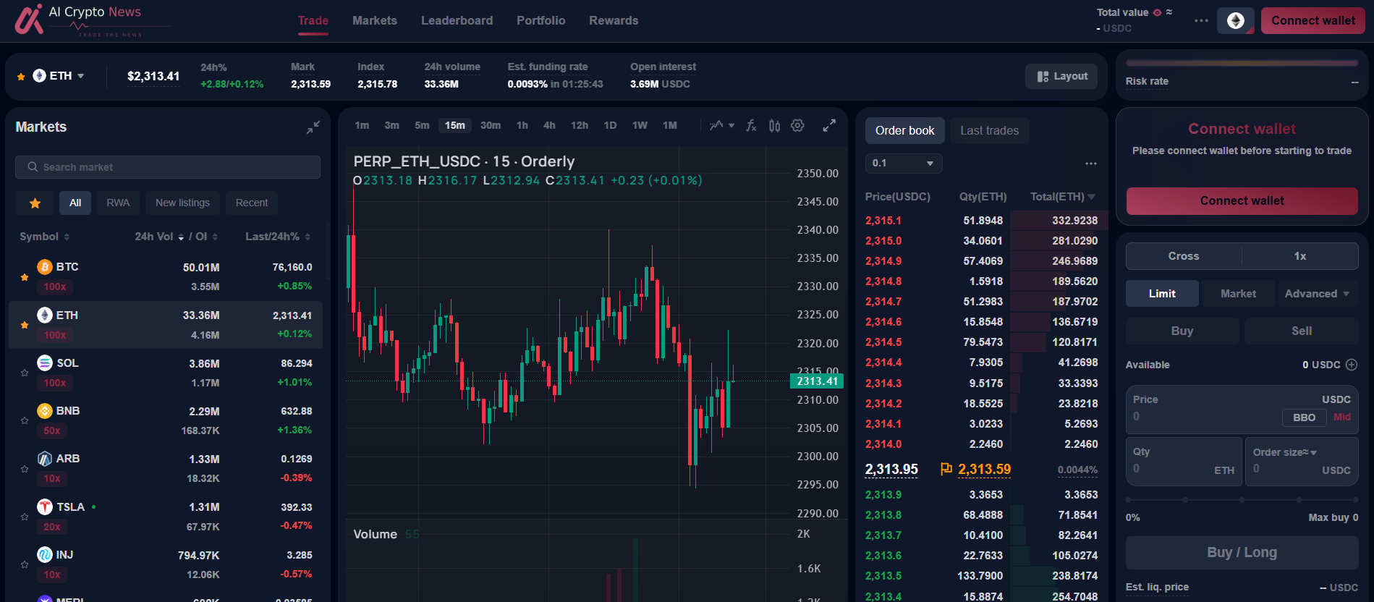Image resolution: width=1374 pixels, height=602 pixels.
Task: Select the BBO price button
Action: click(x=1304, y=417)
